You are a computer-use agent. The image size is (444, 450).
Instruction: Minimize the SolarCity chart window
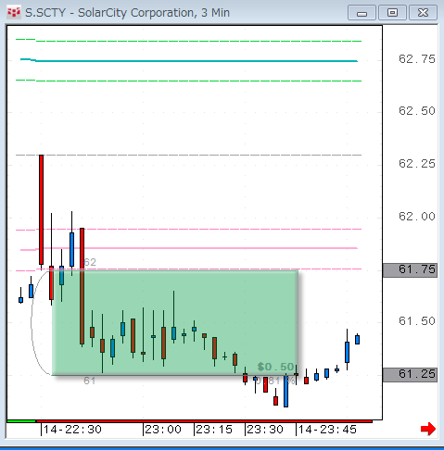(362, 13)
